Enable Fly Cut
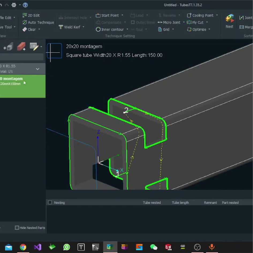Image resolution: width=253 pixels, height=253 pixels. [x=197, y=22]
